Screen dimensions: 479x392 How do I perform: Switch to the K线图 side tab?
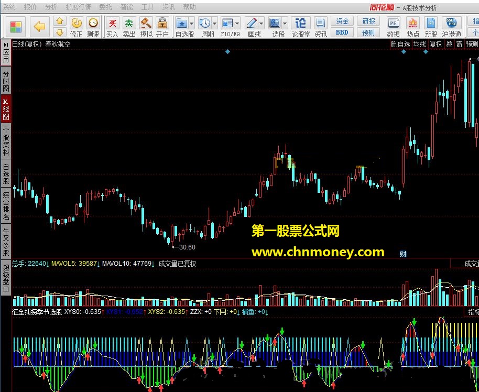pos(6,109)
